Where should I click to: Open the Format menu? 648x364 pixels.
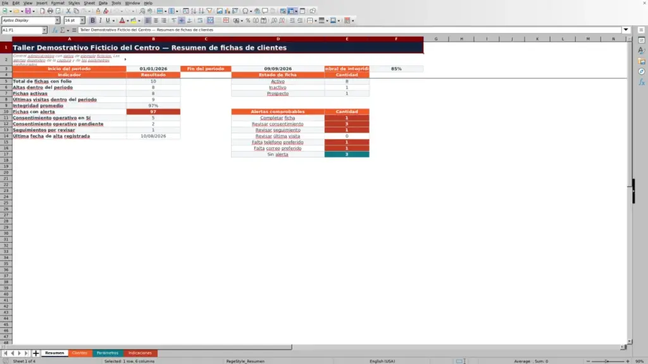pos(58,3)
